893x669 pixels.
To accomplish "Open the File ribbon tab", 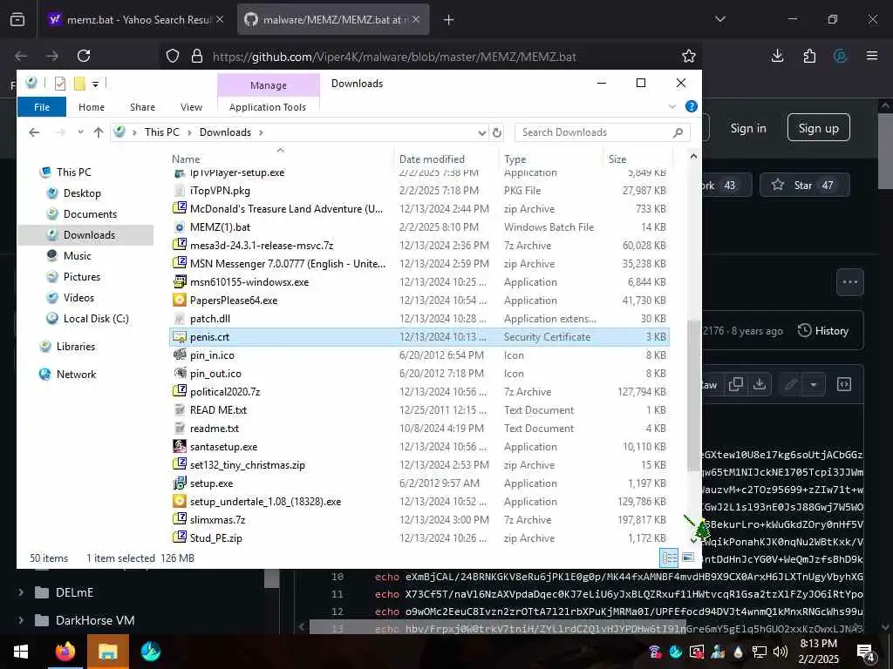I will pyautogui.click(x=42, y=107).
